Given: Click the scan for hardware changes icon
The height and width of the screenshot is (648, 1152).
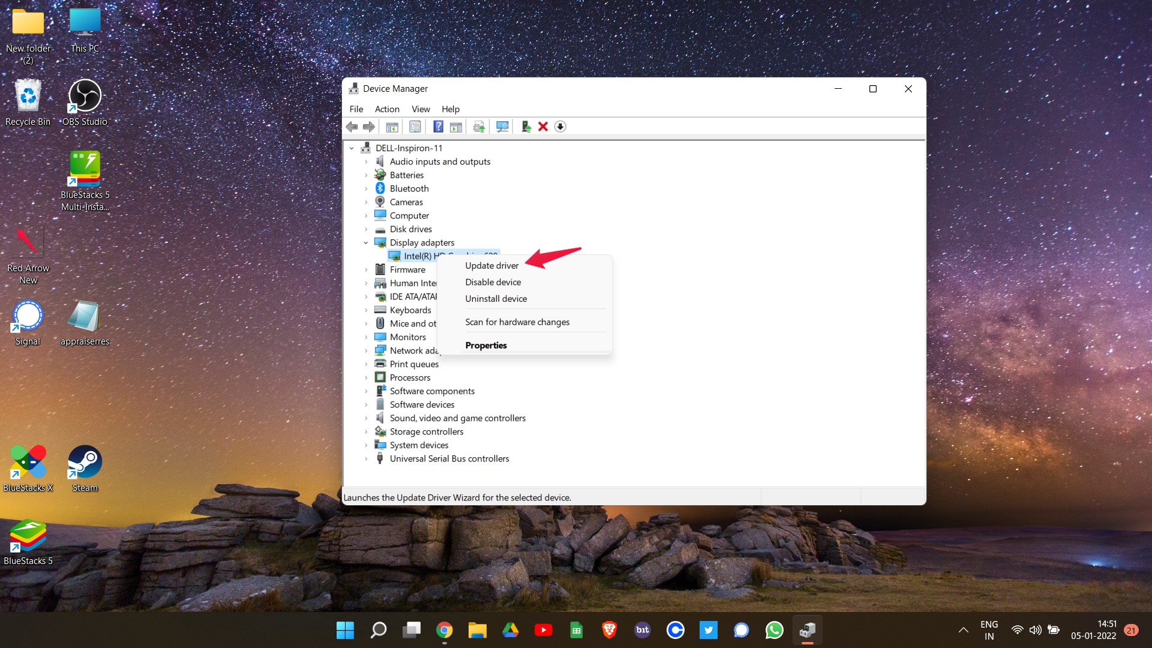Looking at the screenshot, I should (x=502, y=127).
